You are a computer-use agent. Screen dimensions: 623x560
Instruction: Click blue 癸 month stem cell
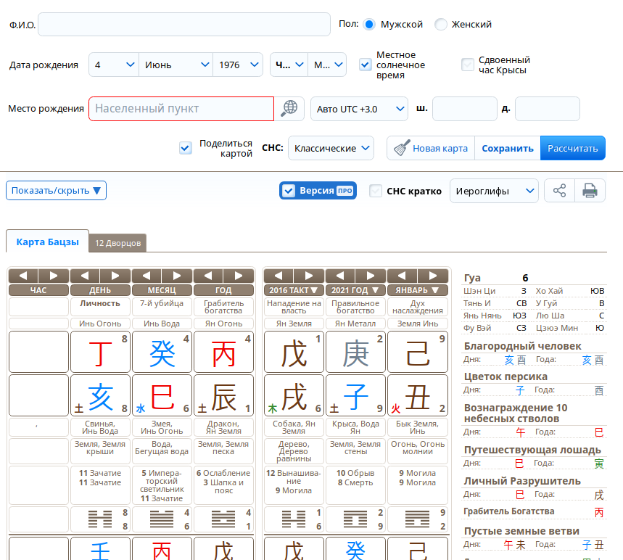162,352
